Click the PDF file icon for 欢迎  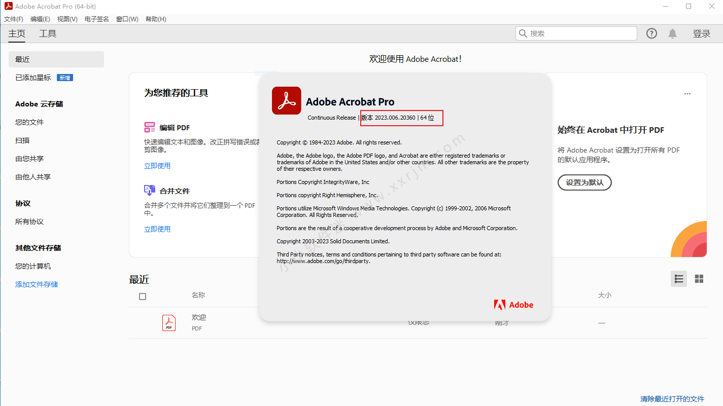point(169,323)
